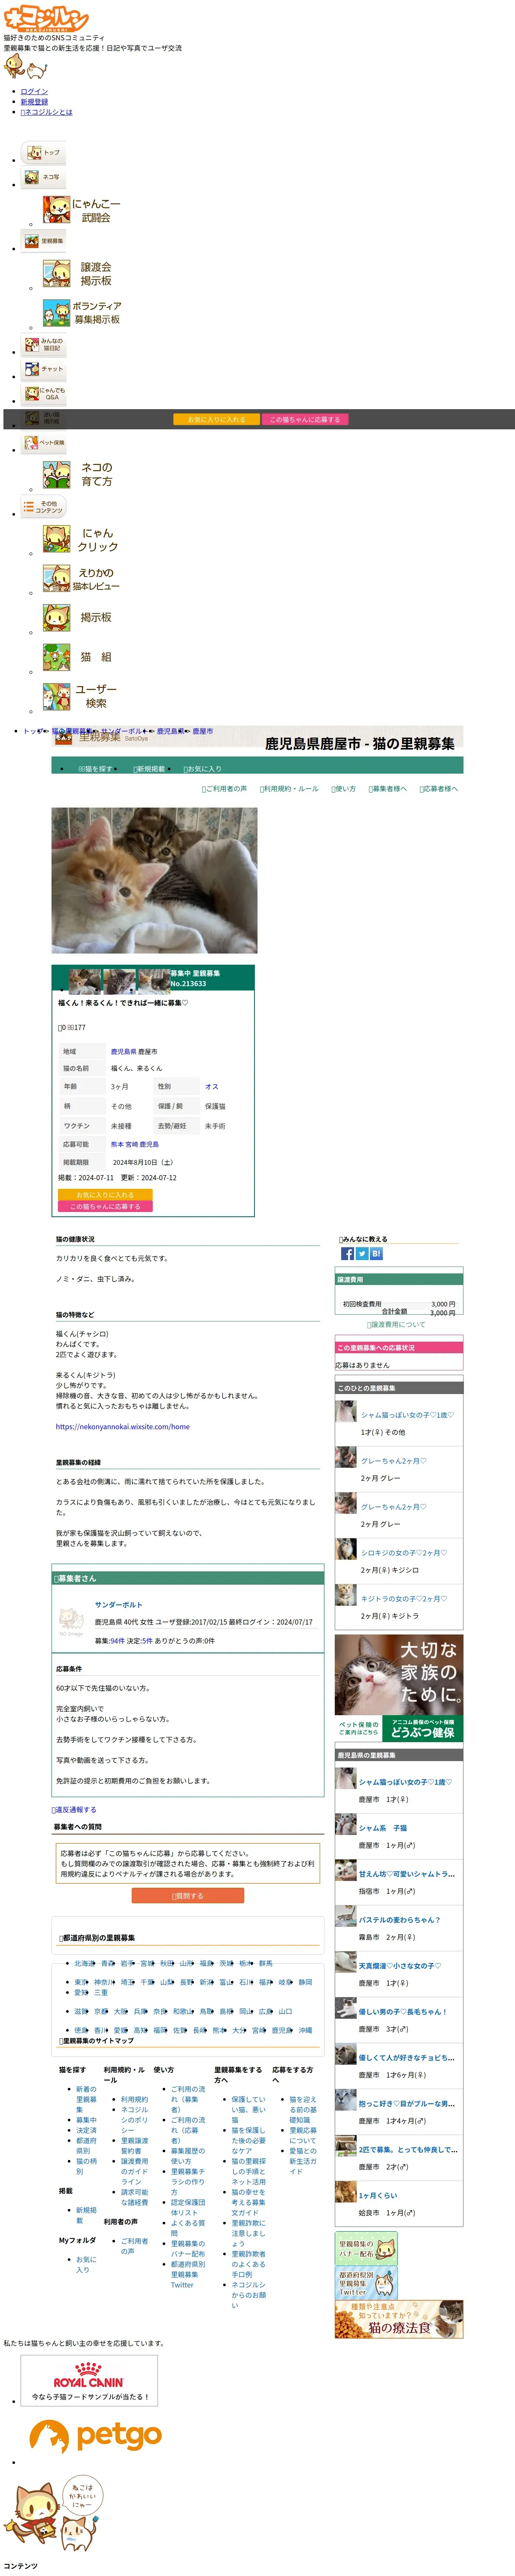The width and height of the screenshot is (515, 2576).
Task: Select 沖縄 in prefecture list
Action: click(305, 2030)
